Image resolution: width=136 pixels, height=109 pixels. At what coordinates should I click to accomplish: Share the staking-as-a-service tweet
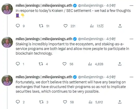tap(120, 64)
